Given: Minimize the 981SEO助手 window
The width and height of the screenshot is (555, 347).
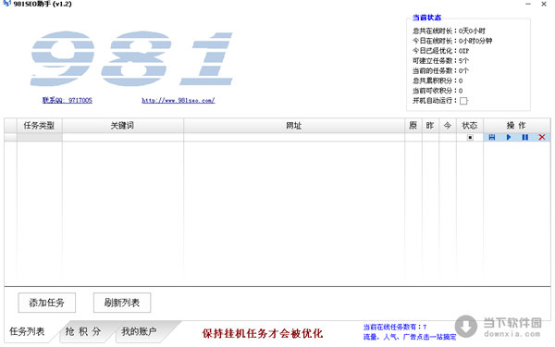Looking at the screenshot, I should pyautogui.click(x=528, y=4).
